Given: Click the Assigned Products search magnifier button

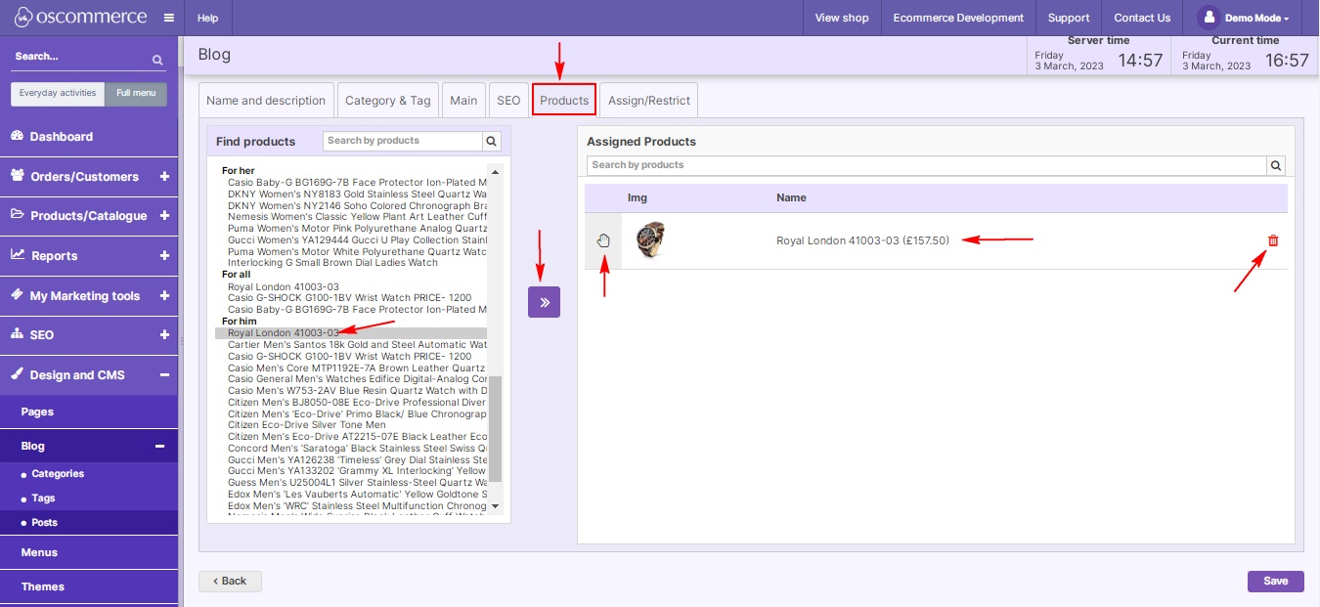Looking at the screenshot, I should point(1276,165).
